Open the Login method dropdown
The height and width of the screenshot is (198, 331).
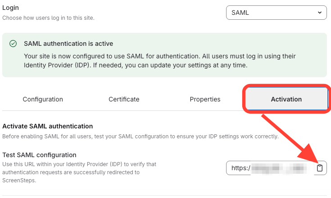tap(276, 13)
